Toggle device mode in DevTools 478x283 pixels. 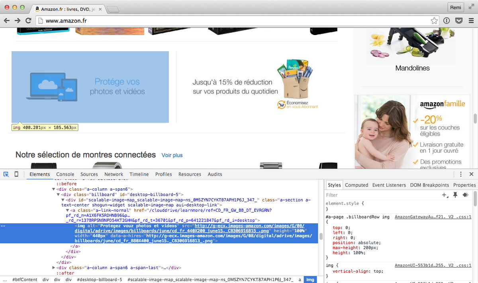[16, 174]
